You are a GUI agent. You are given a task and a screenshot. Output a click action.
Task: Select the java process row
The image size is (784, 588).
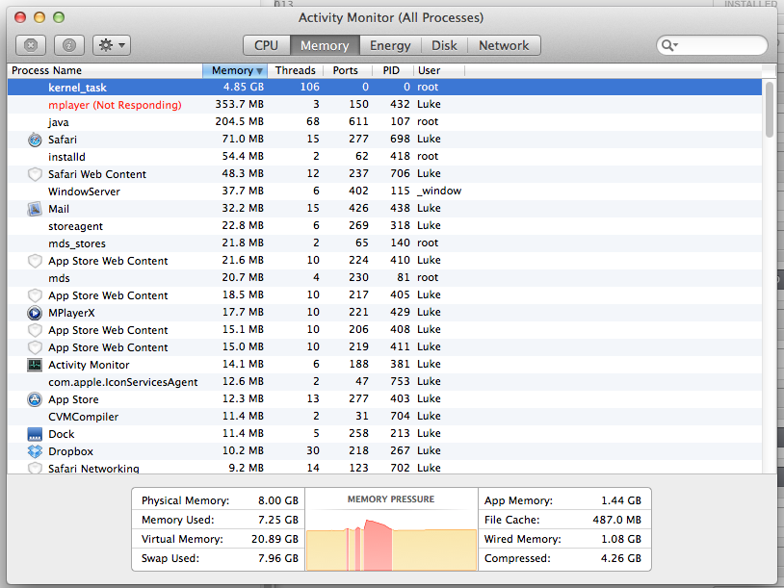[384, 122]
